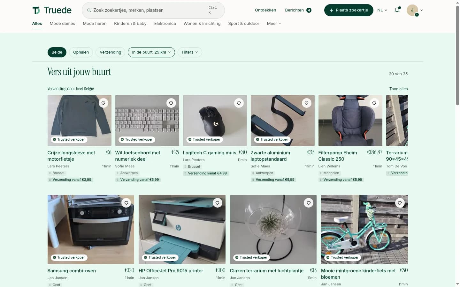The height and width of the screenshot is (287, 460).
Task: Open the Mode heren category
Action: point(95,24)
